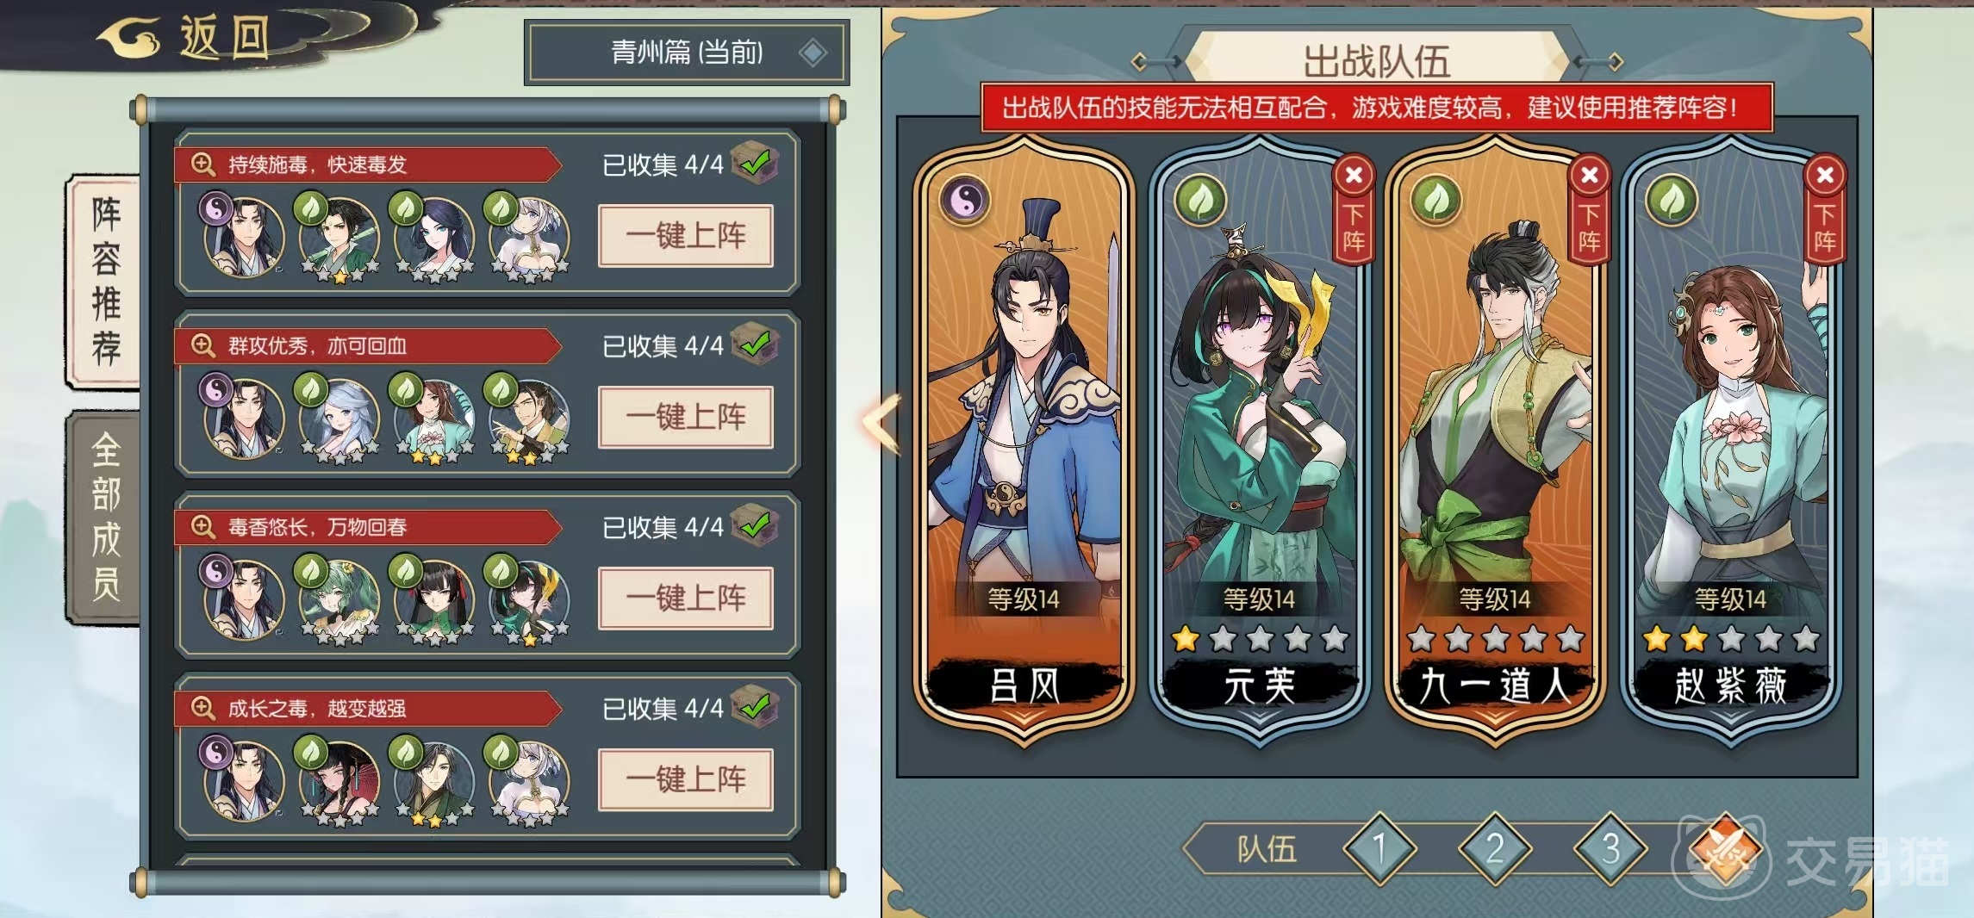The height and width of the screenshot is (918, 1974).
Task: Click the collected checkbox for 持续施毒 lineup
Action: pyautogui.click(x=756, y=162)
